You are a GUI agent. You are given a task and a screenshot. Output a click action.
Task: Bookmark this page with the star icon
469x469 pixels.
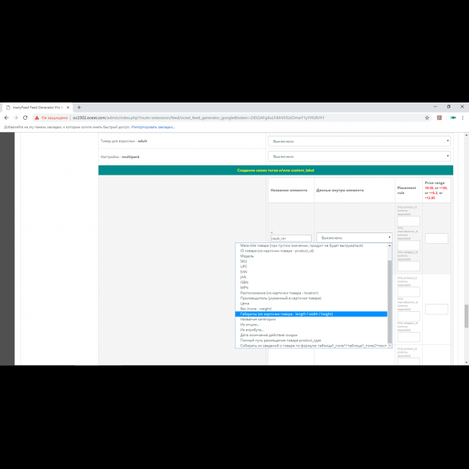point(427,118)
